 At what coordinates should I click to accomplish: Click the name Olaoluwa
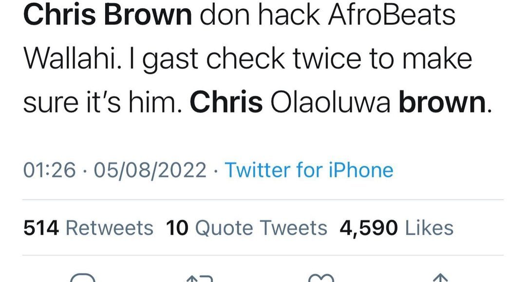pos(331,103)
